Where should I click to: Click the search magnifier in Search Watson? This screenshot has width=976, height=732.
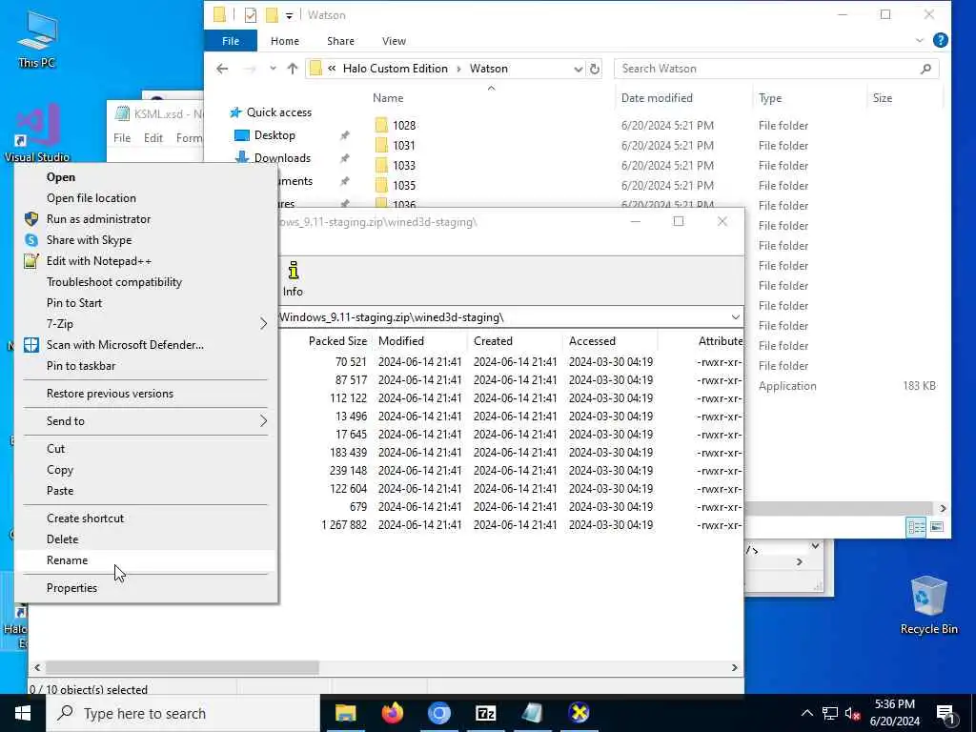(x=925, y=69)
